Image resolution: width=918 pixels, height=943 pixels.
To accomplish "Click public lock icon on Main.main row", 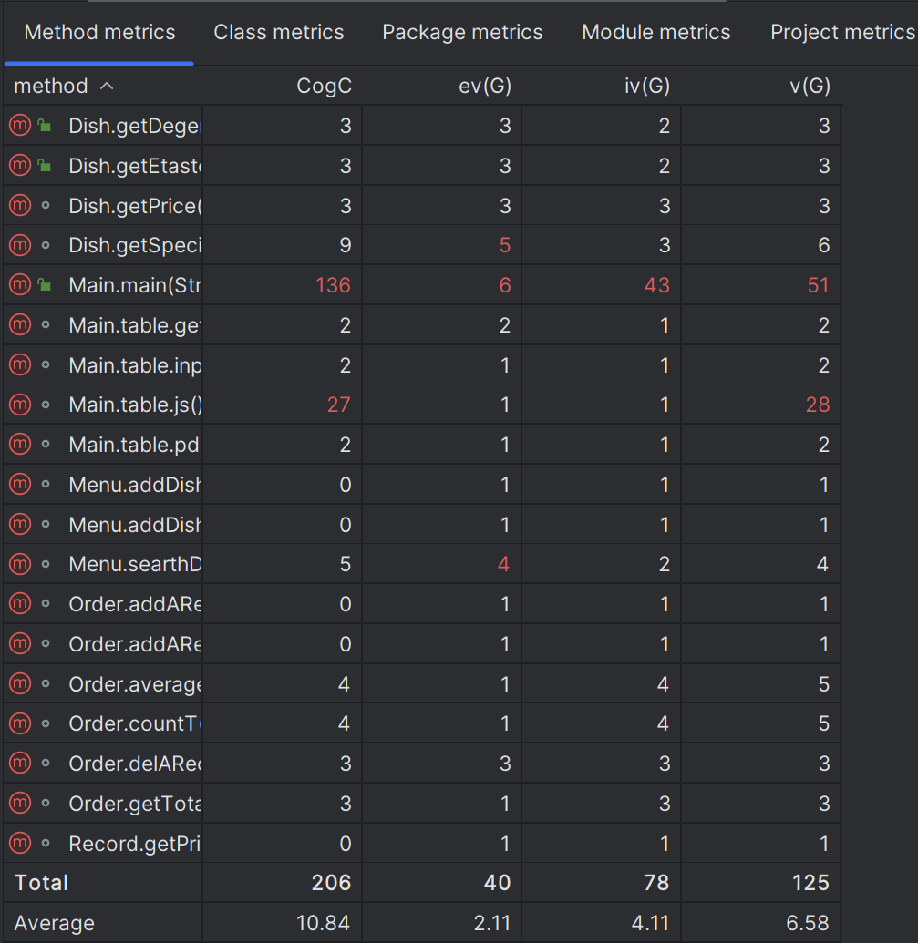I will tap(45, 284).
